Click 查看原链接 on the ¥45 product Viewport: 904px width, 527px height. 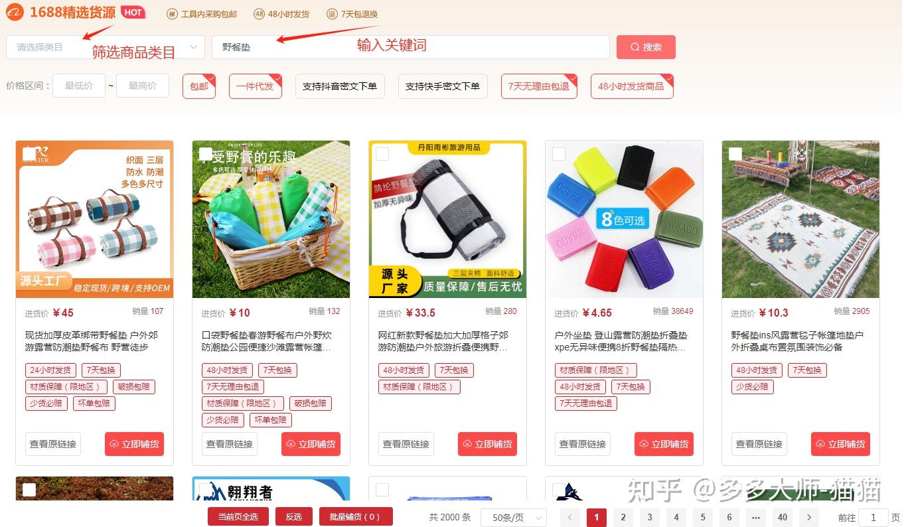point(53,444)
